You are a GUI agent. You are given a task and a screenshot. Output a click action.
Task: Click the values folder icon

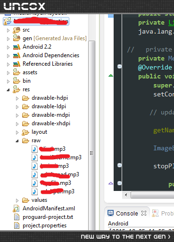[x=25, y=200]
